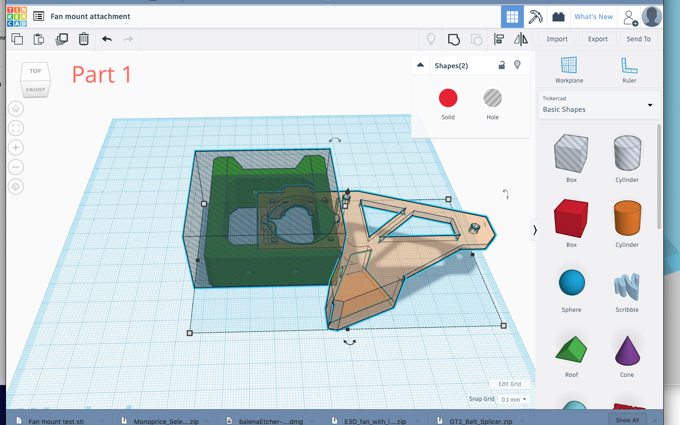
Task: Open the balenaEtcher dmg download
Action: click(x=271, y=421)
